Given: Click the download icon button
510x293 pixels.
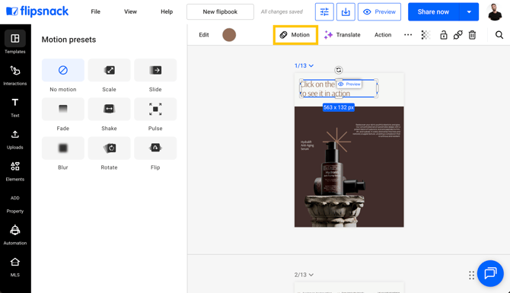Looking at the screenshot, I should [x=346, y=11].
